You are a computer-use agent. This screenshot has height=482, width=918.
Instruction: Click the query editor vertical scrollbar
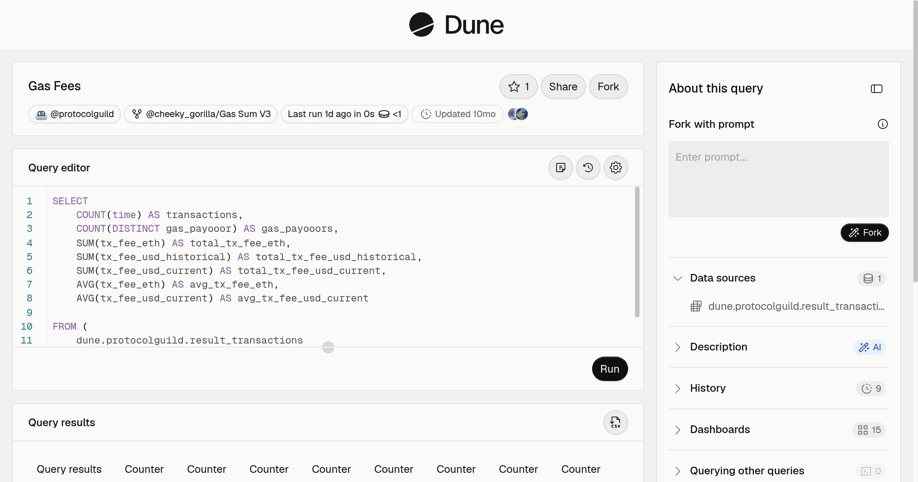[x=637, y=252]
